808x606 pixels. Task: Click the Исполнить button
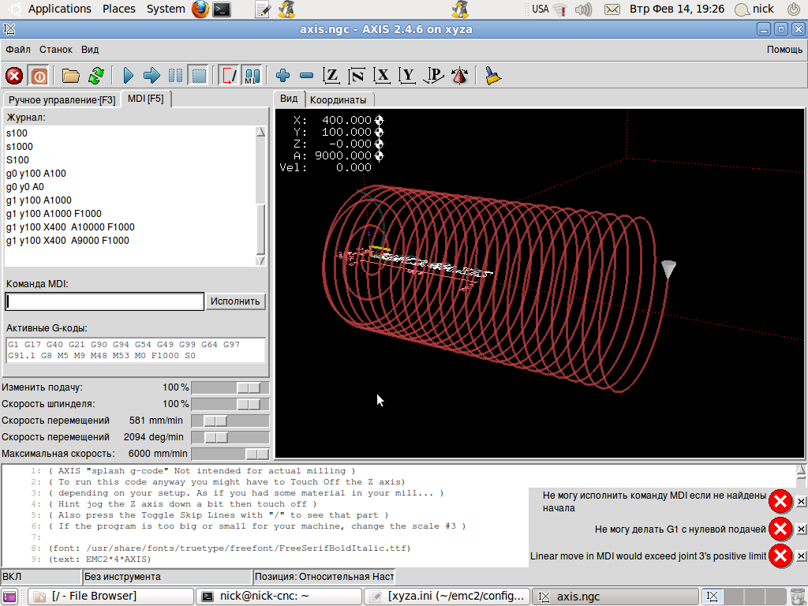click(x=236, y=301)
